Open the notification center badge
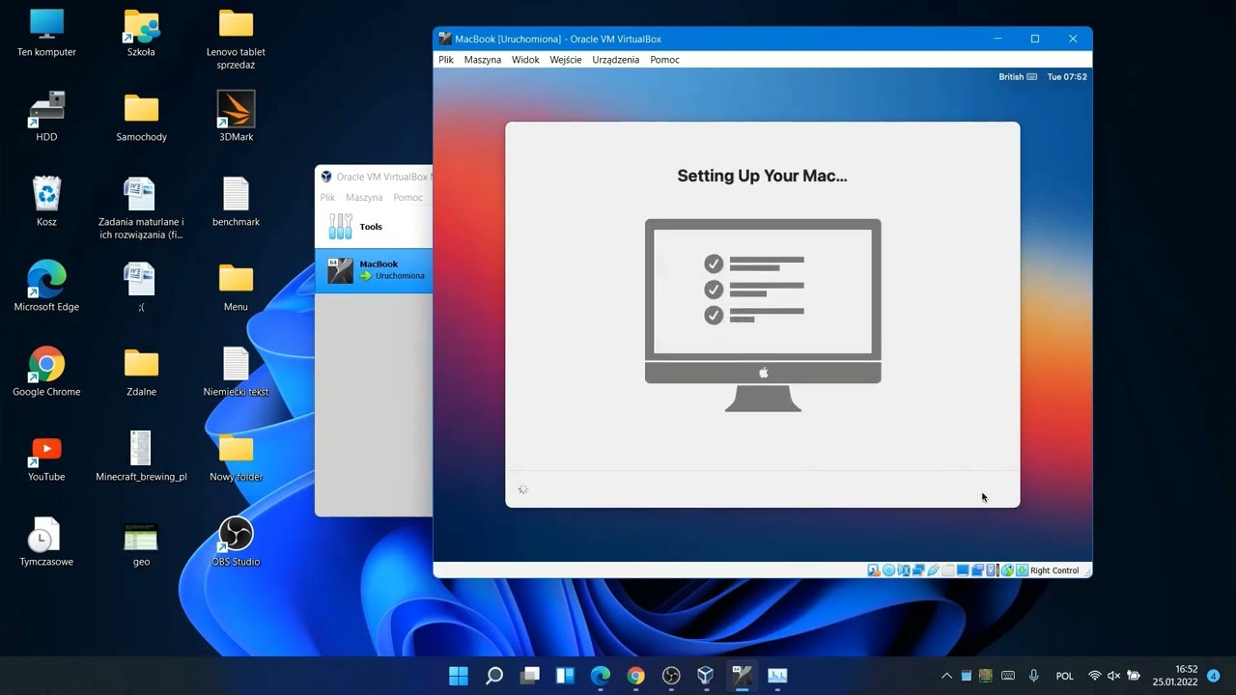1236x695 pixels. pyautogui.click(x=1214, y=676)
